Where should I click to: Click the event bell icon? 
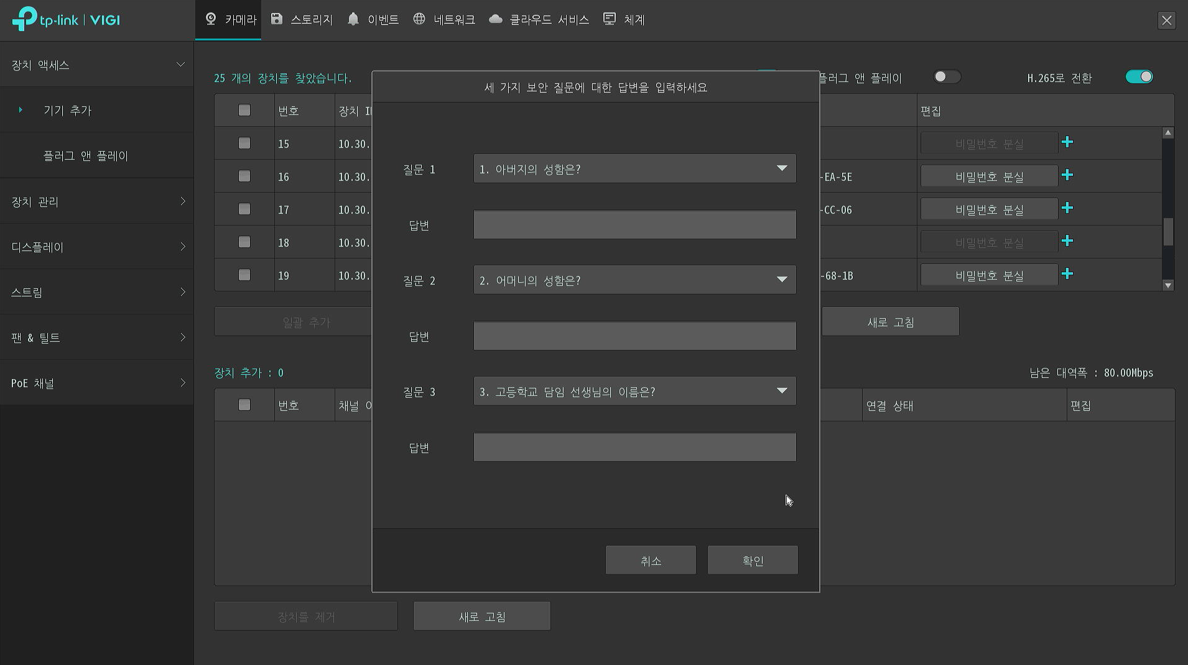coord(353,19)
